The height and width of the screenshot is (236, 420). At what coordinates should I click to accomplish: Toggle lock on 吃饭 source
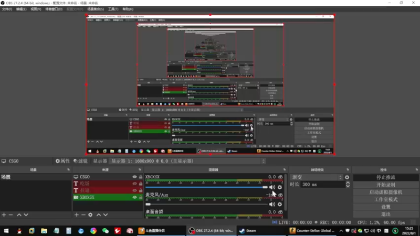(x=140, y=184)
